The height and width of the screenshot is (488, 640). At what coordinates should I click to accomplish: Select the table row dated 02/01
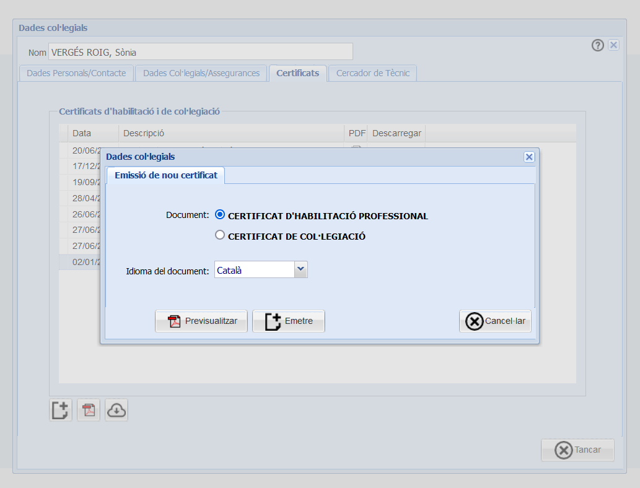click(x=79, y=262)
